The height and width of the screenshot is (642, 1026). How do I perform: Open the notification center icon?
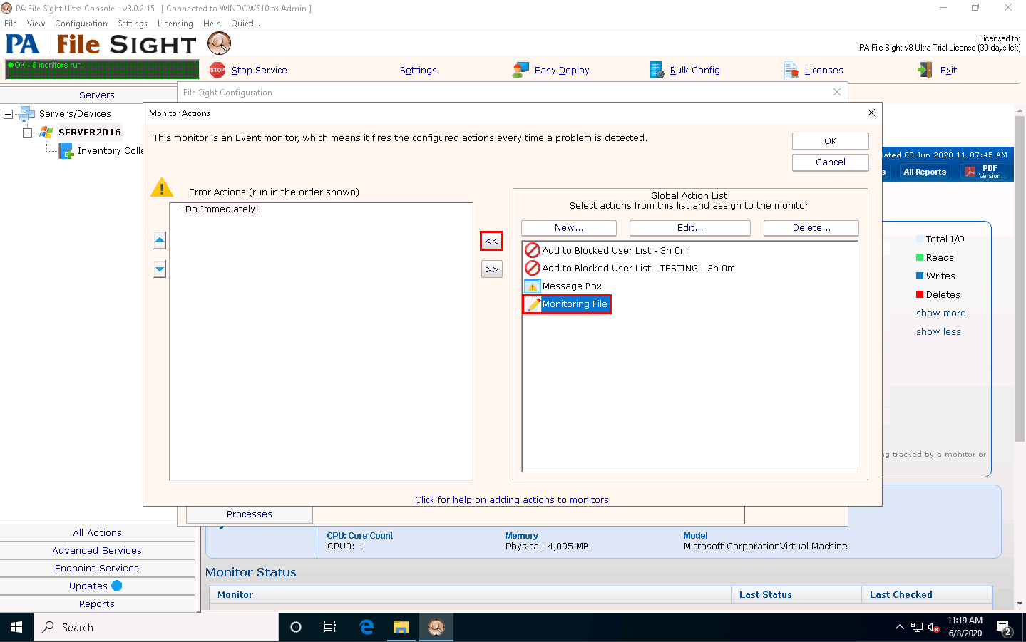tap(1004, 628)
